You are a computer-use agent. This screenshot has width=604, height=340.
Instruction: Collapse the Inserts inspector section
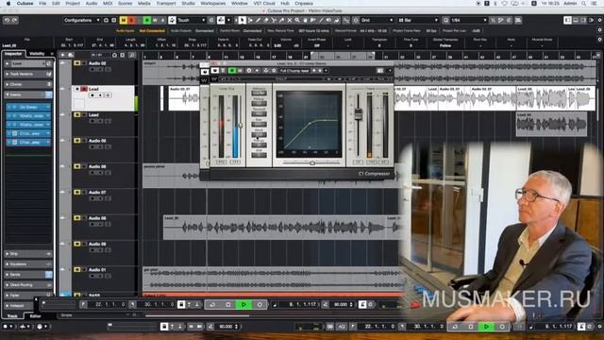point(28,94)
